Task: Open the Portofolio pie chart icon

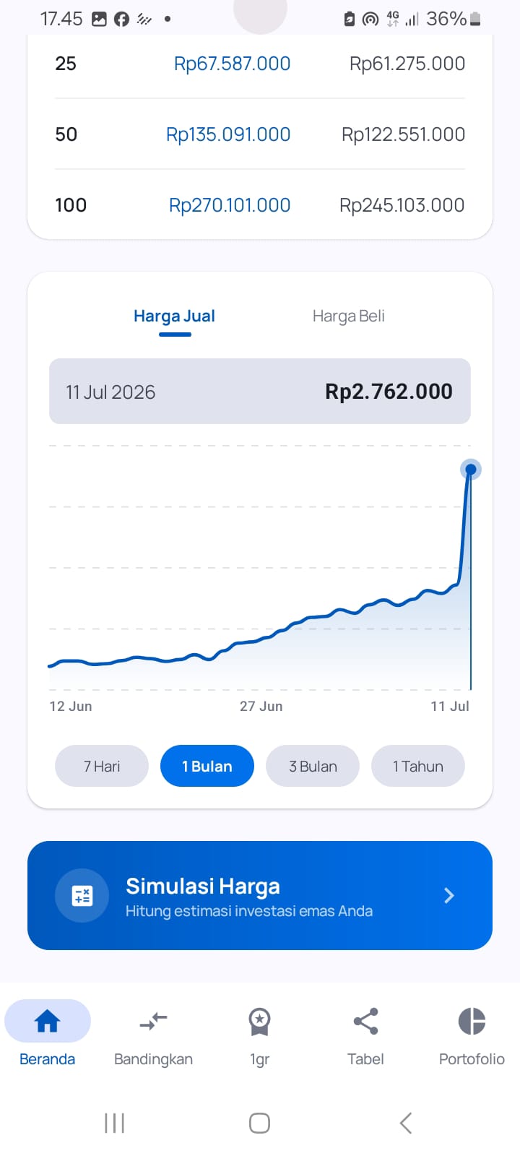Action: pyautogui.click(x=472, y=1021)
